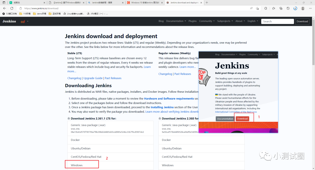The height and width of the screenshot is (170, 315).
Task: Select Windows under Jenkins 2.368 weekly
Action: click(x=202, y=165)
